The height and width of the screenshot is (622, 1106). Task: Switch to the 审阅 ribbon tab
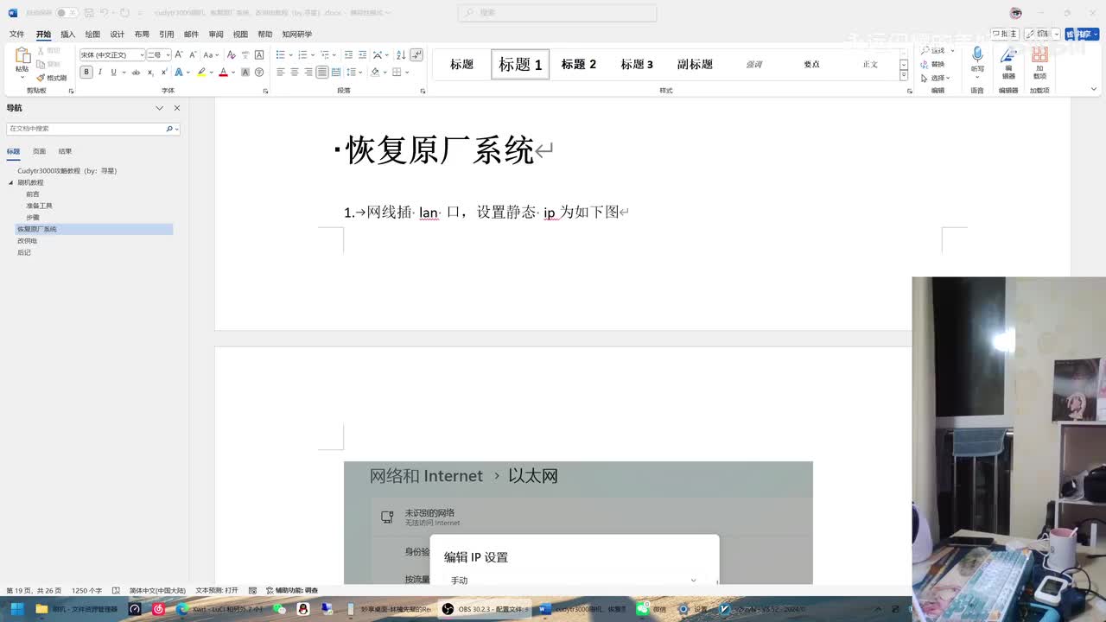(x=216, y=35)
